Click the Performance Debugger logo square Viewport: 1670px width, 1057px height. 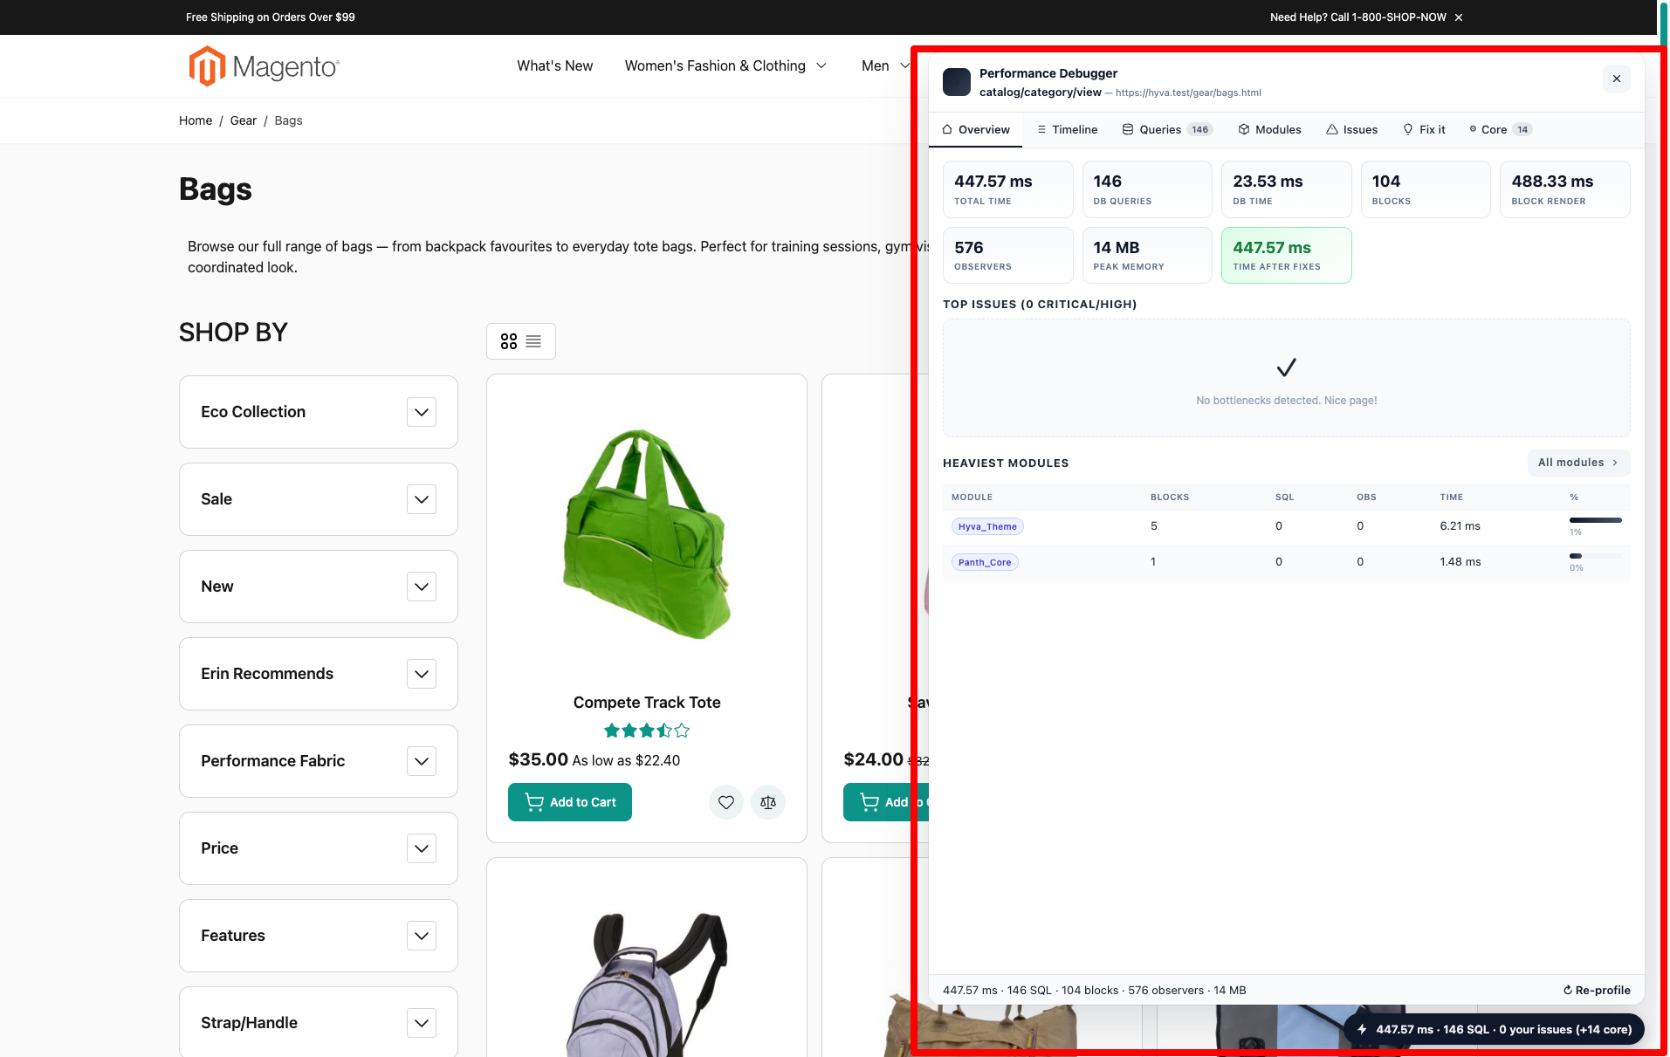pyautogui.click(x=957, y=82)
